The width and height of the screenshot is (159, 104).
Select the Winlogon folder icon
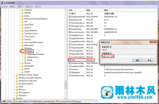(22, 51)
